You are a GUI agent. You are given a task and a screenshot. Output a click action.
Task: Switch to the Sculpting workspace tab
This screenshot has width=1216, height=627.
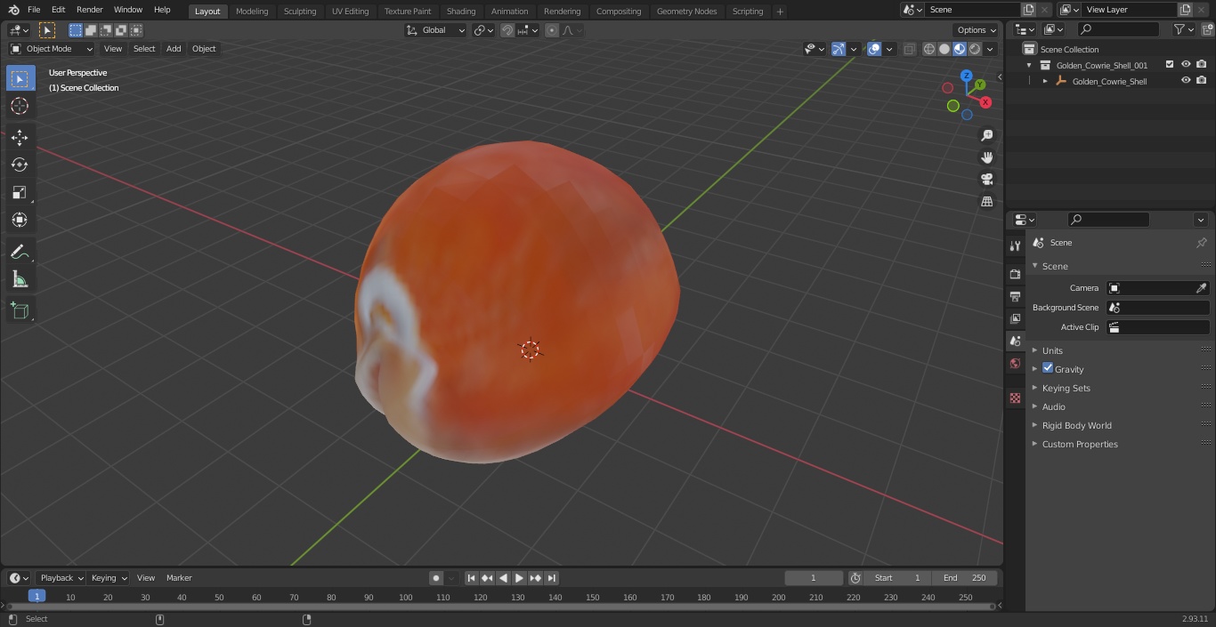tap(300, 12)
